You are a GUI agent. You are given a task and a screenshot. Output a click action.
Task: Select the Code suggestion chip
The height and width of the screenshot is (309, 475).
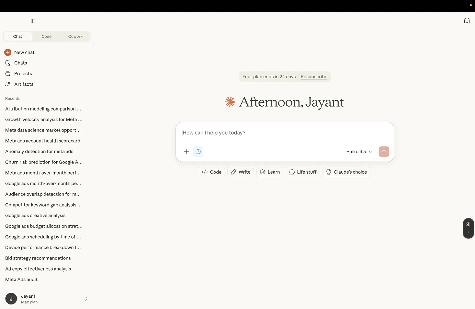point(212,172)
